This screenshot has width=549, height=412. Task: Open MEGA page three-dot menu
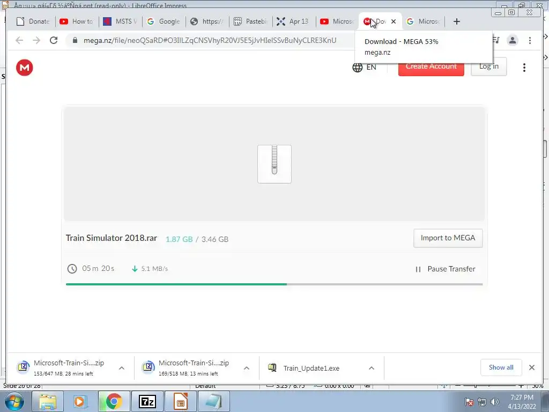[x=524, y=68]
